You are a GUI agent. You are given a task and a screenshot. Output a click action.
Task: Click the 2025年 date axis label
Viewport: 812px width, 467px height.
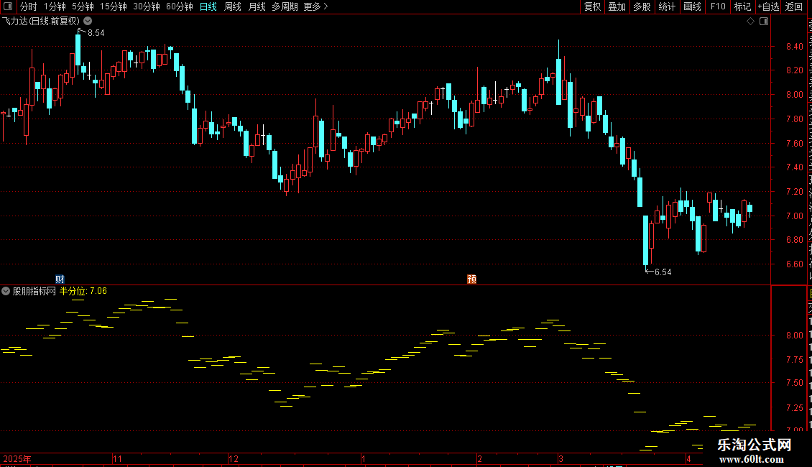pos(17,458)
